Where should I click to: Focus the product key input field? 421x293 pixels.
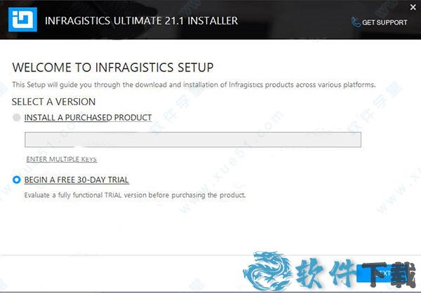tap(193, 139)
